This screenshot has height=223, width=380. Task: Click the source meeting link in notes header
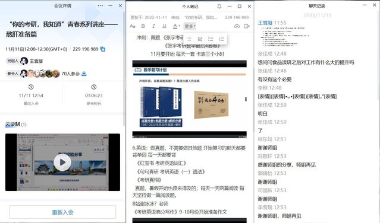tap(200, 17)
